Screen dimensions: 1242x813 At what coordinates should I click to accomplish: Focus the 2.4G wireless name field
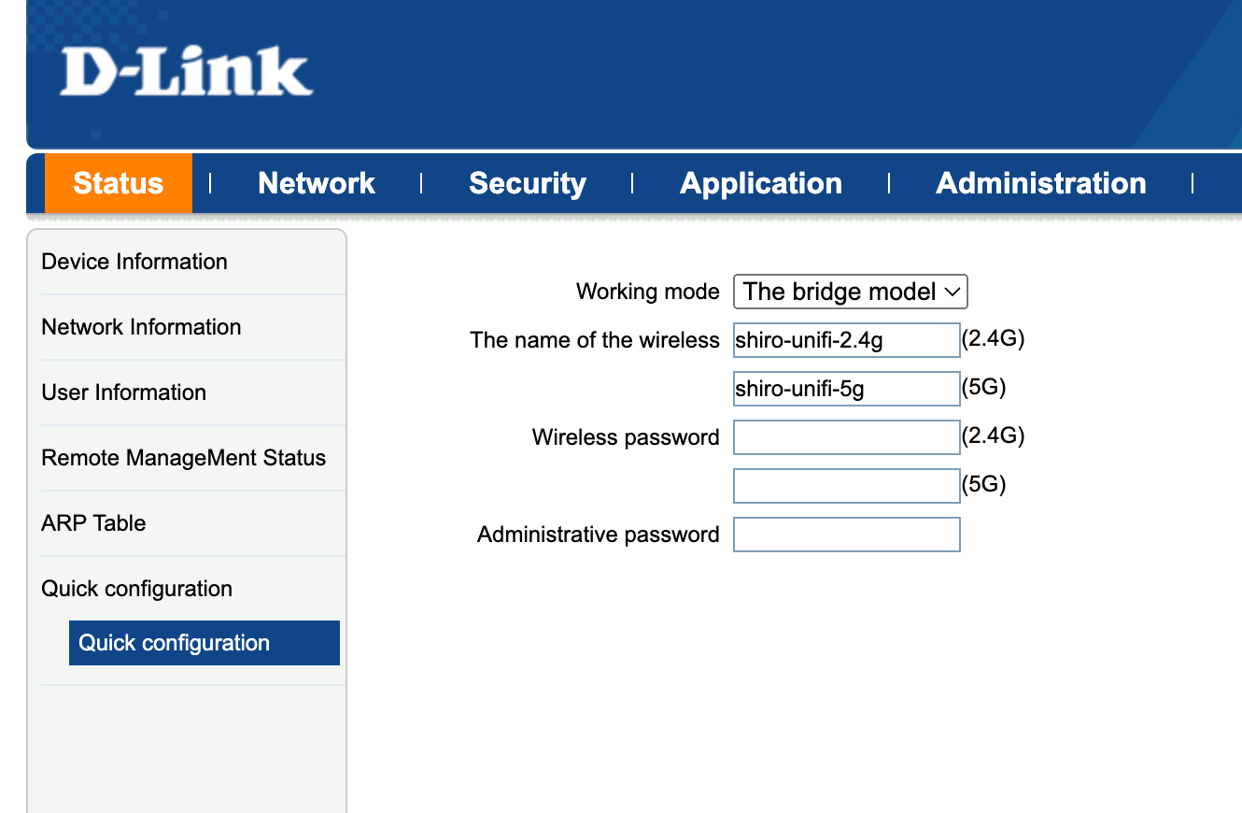coord(847,340)
